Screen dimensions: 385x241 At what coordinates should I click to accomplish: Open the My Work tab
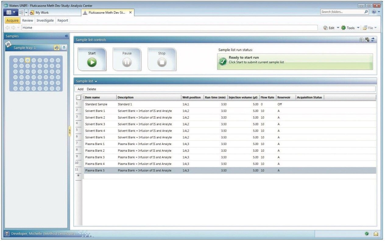[x=42, y=12]
